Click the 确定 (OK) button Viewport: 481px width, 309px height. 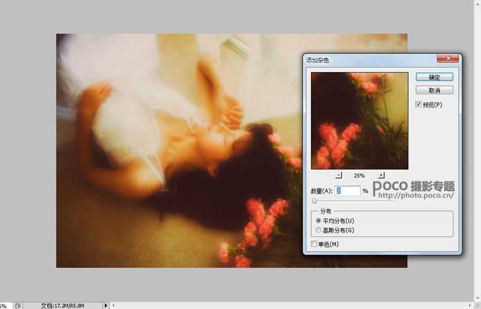[434, 77]
